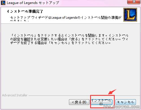The width and height of the screenshot is (141, 110).
Task: Click the セットアップ ウィザード subtitle line
Action: pyautogui.click(x=66, y=18)
